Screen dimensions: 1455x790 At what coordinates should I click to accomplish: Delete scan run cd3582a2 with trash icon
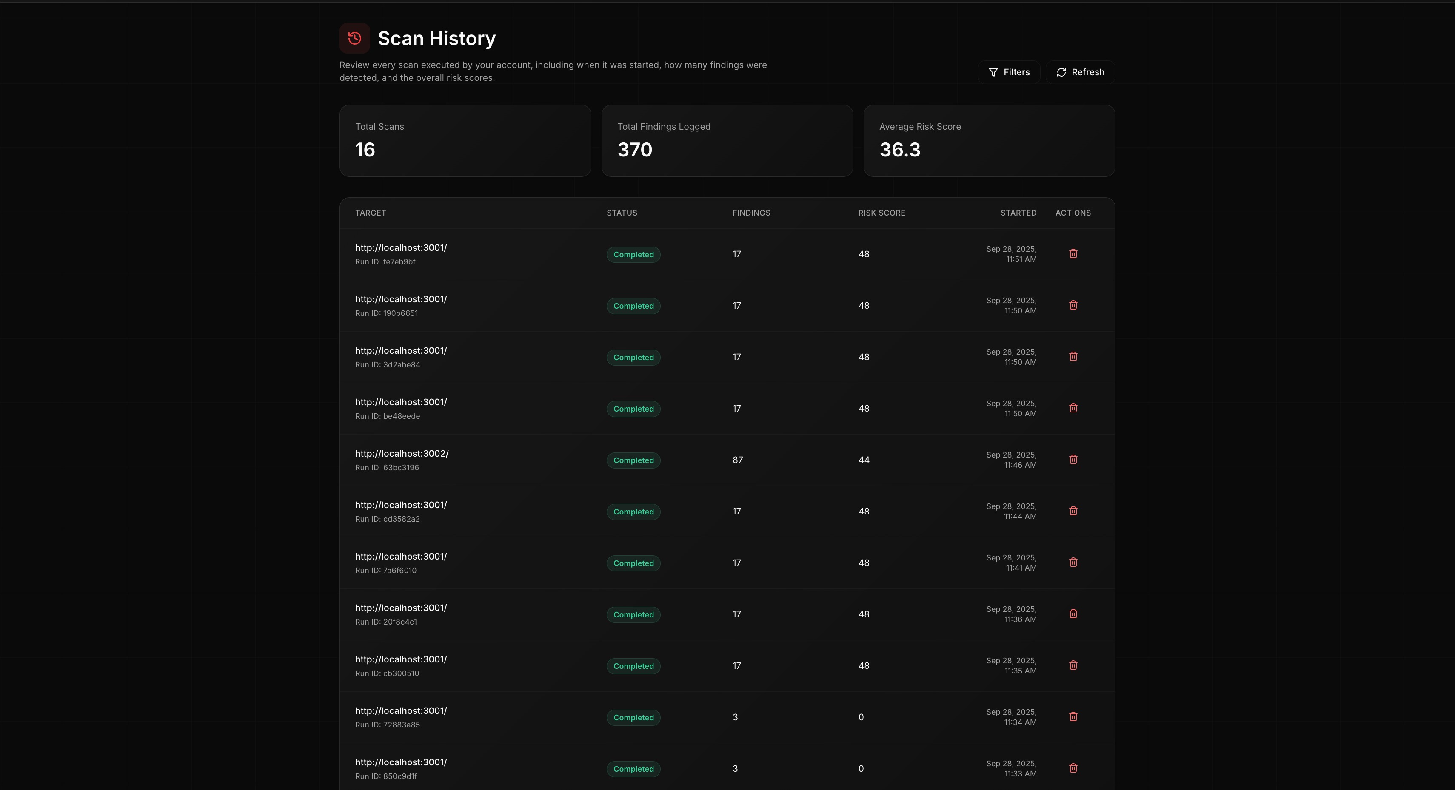point(1073,511)
